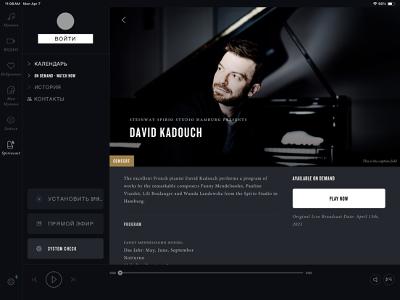This screenshot has height=300, width=400.
Task: Open the Музыка music note icon
Action: (11, 17)
